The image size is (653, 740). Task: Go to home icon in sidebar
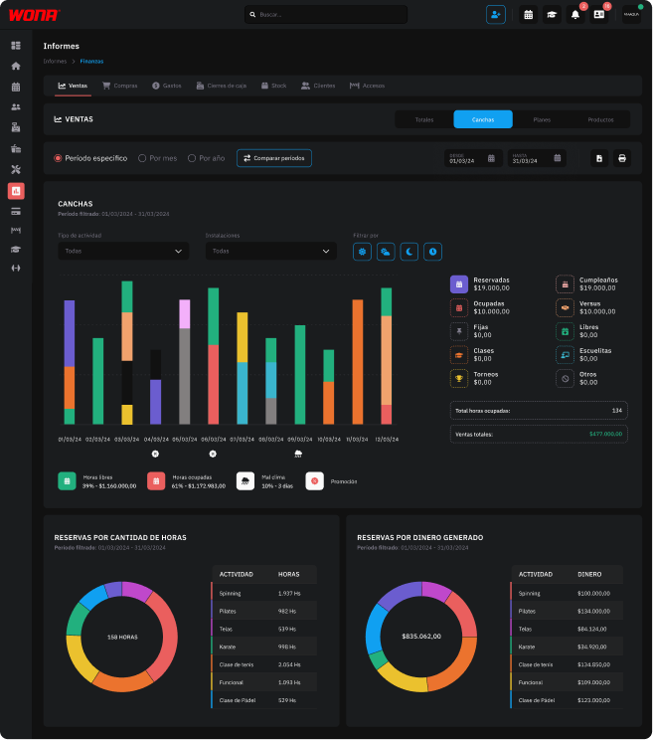pyautogui.click(x=16, y=66)
